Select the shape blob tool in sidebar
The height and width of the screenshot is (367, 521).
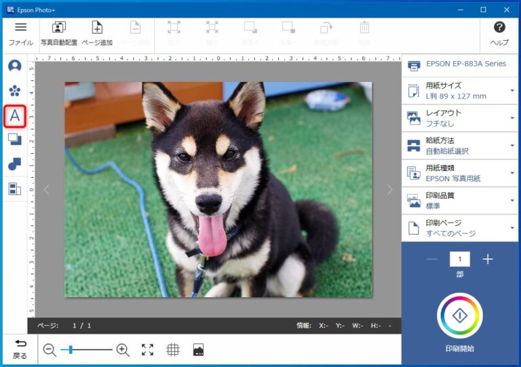(x=15, y=164)
